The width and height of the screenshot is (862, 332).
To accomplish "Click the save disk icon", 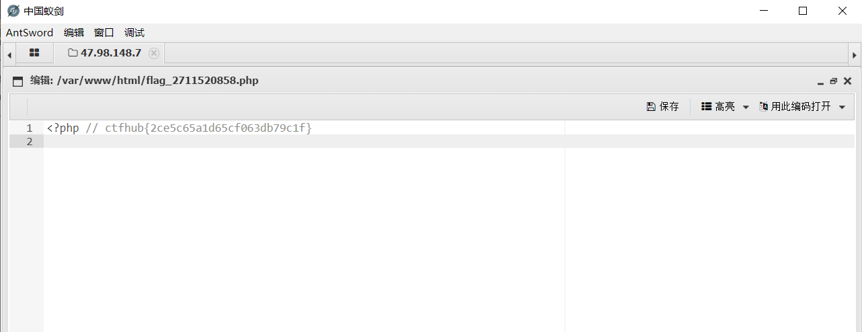I will [x=650, y=107].
